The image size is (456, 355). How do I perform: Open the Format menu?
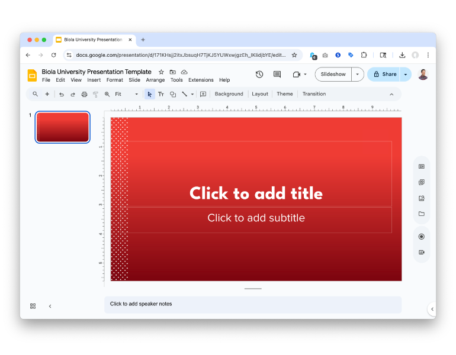[x=114, y=80]
